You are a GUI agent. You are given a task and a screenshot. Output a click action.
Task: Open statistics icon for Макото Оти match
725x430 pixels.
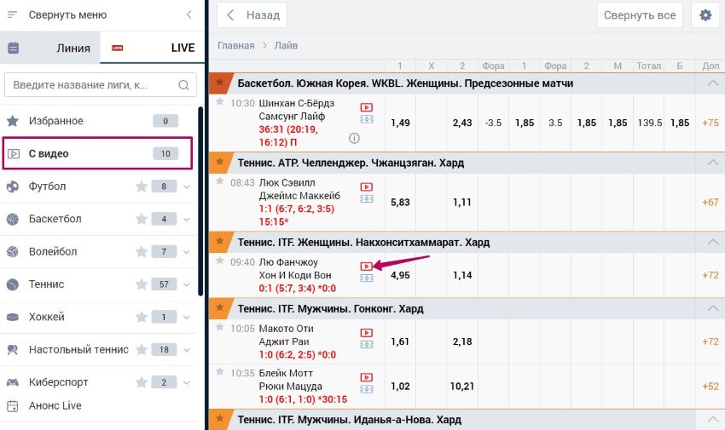[366, 345]
